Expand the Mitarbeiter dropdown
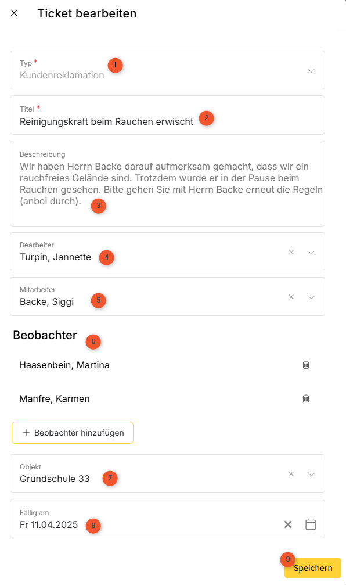This screenshot has width=346, height=586. [x=311, y=297]
